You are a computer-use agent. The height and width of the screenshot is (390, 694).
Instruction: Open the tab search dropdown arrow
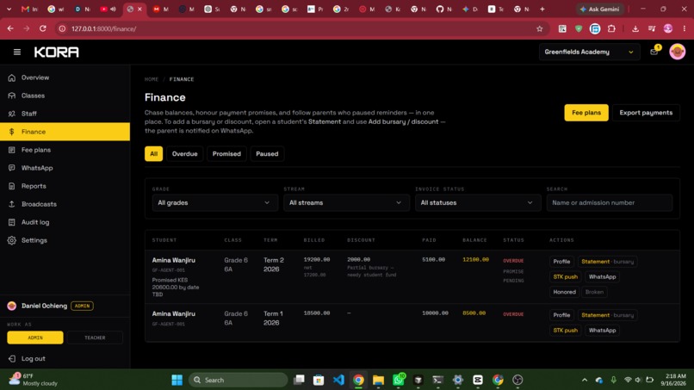9,9
